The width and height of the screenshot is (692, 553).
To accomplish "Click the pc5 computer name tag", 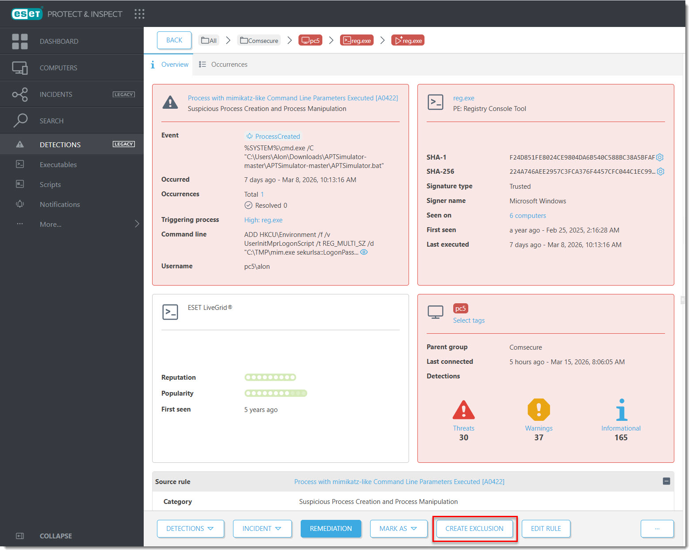I will 460,309.
